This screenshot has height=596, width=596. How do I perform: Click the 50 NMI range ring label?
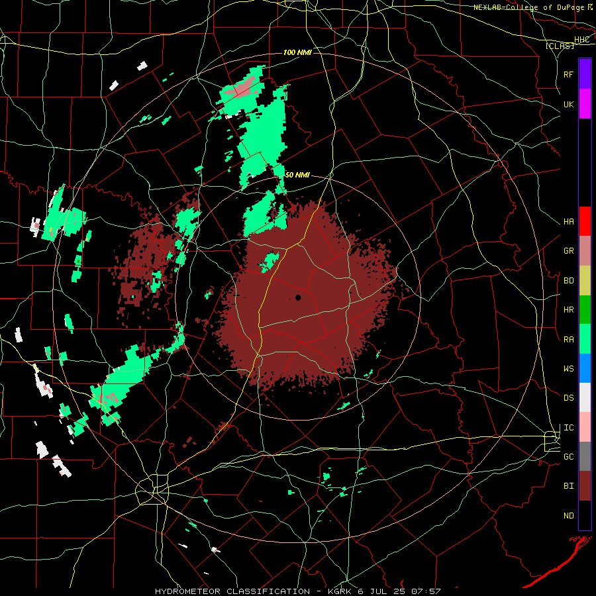pyautogui.click(x=297, y=175)
